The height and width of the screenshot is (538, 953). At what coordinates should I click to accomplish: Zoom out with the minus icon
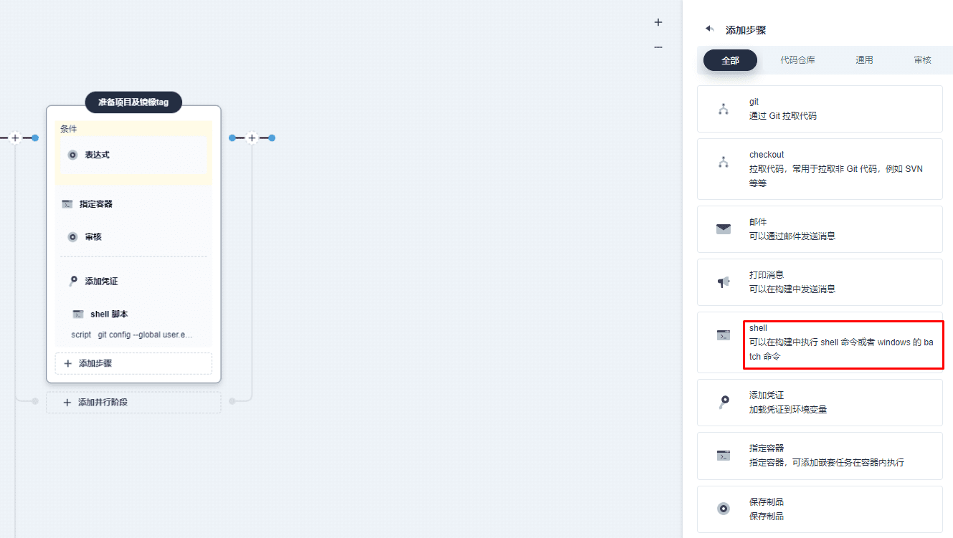pos(658,47)
